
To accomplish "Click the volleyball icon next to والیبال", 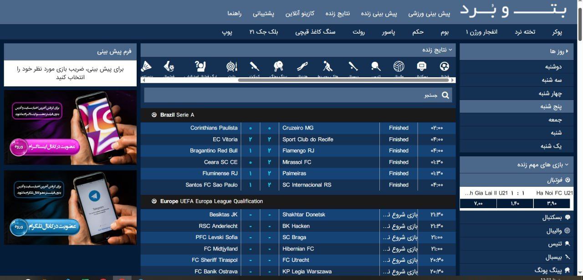I will (x=568, y=231).
